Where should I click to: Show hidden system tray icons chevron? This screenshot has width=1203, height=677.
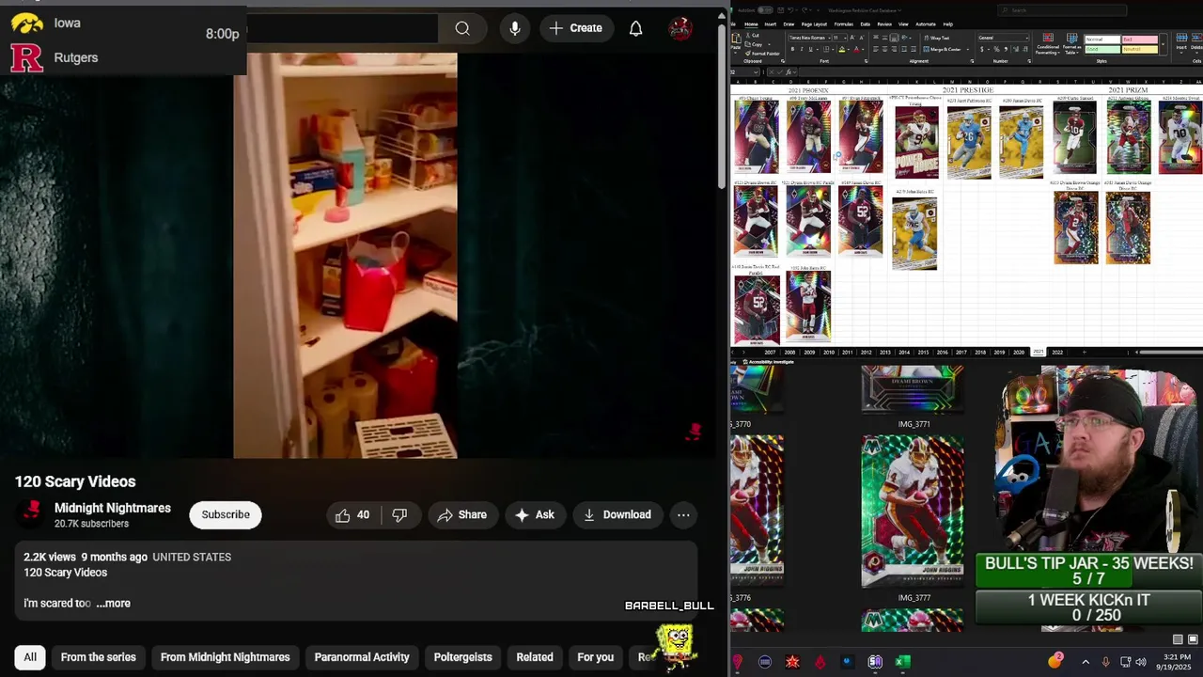click(1085, 662)
